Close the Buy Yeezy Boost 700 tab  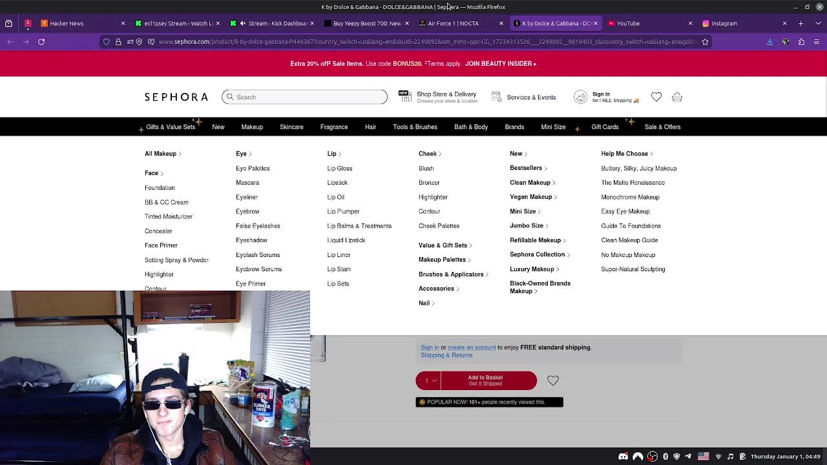(406, 23)
